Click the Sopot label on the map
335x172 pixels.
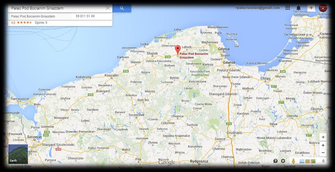(x=225, y=55)
